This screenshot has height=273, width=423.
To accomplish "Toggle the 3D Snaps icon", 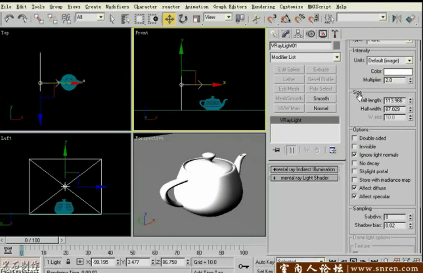I will [272, 19].
